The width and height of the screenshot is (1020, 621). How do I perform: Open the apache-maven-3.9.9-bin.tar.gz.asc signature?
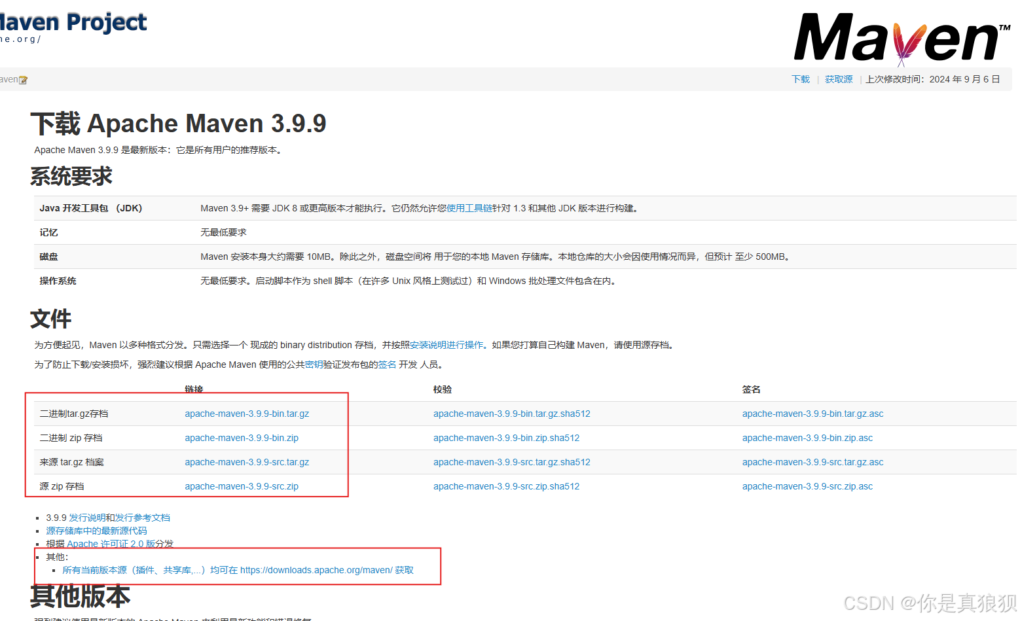[x=812, y=414]
